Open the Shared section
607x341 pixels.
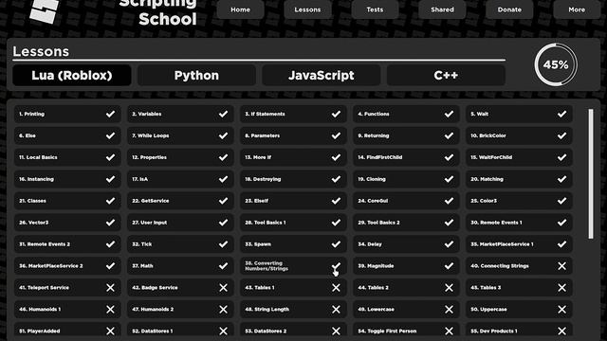[443, 9]
